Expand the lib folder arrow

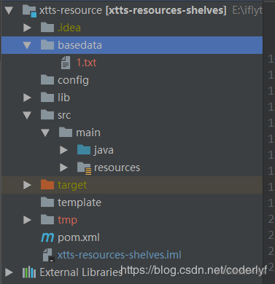27,98
